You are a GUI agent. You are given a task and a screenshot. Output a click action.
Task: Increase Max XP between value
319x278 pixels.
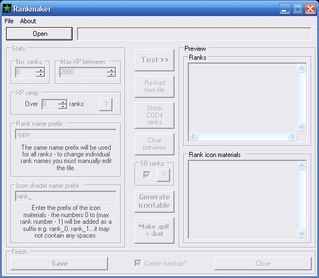[111, 70]
